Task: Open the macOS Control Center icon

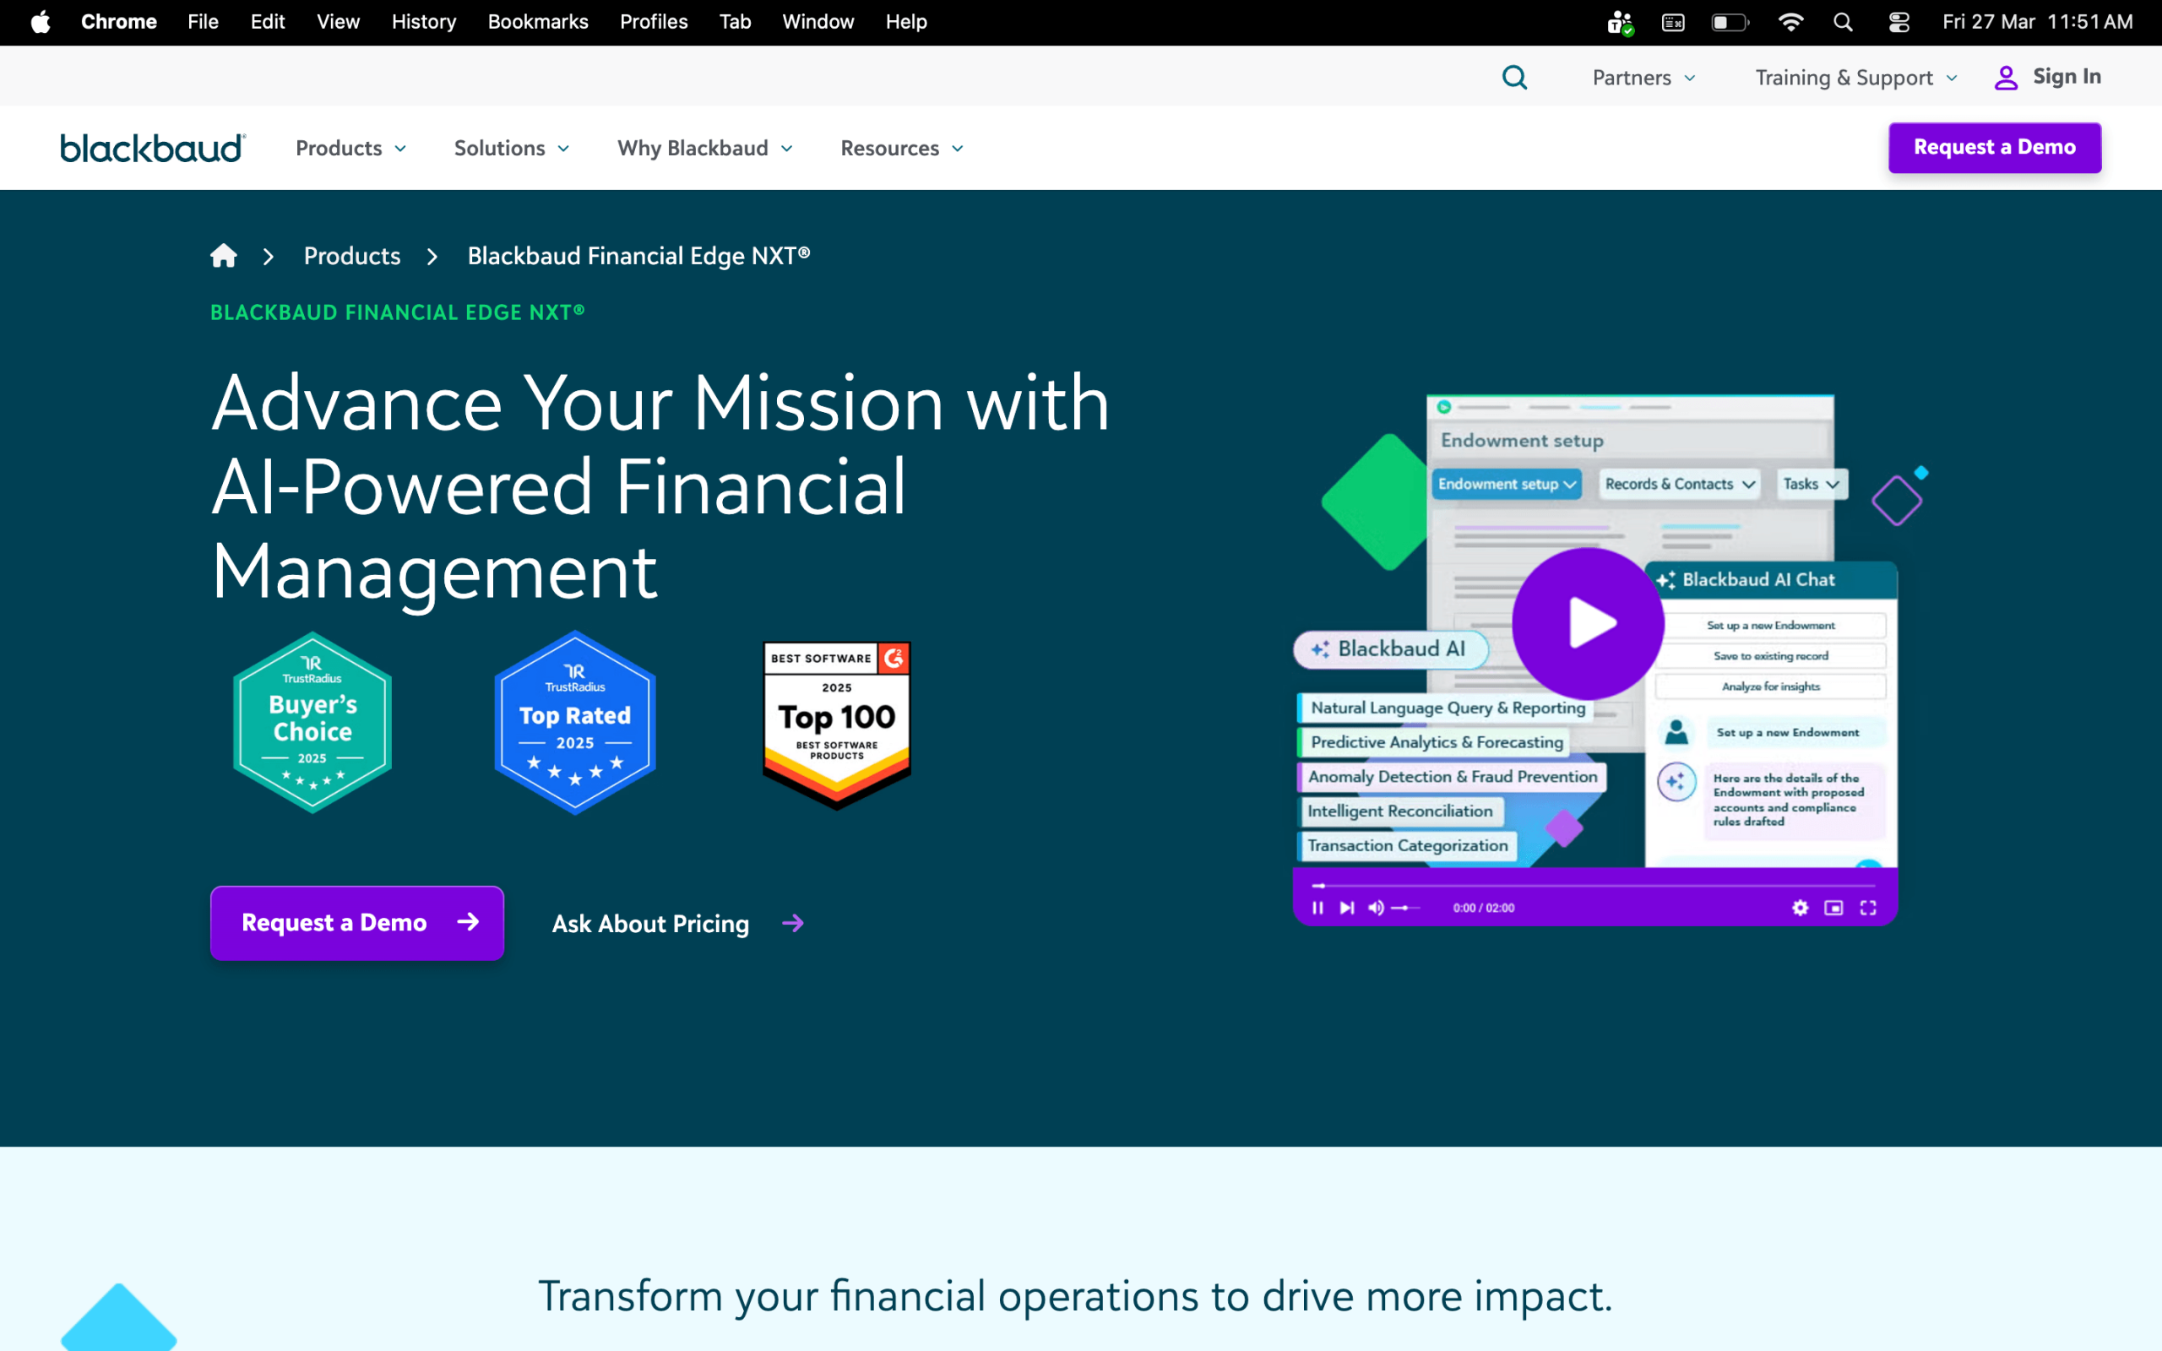Action: coord(1899,22)
